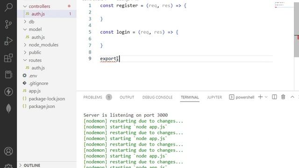Click the Manage gear icon at the bottom of the activity bar
Screen dimensions: 299x168
(8, 166)
